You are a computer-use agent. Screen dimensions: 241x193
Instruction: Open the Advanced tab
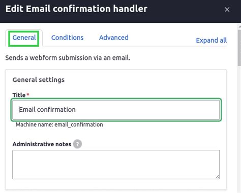[x=114, y=38]
